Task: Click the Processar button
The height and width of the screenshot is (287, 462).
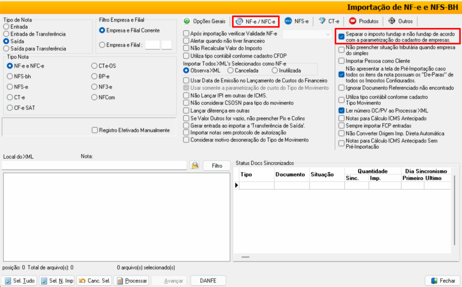Action: pos(131,281)
